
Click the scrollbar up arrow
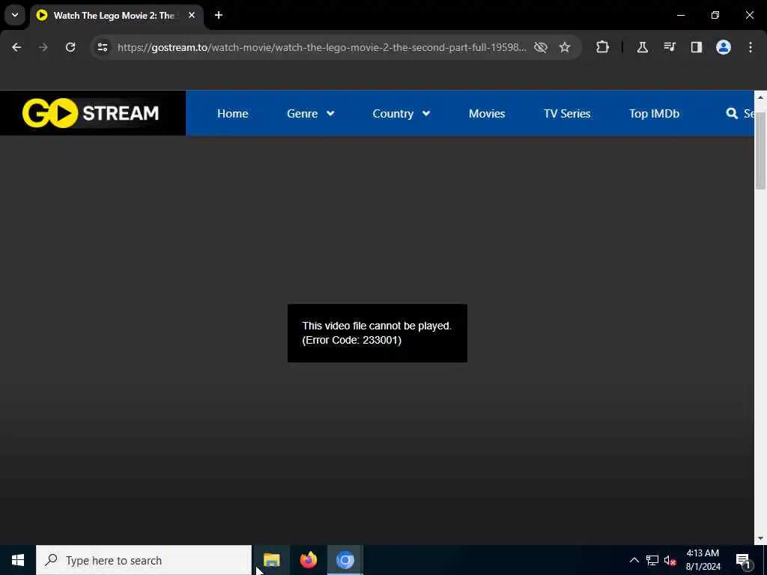[760, 97]
